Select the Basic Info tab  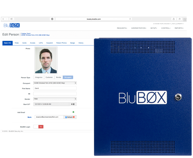tap(7, 43)
